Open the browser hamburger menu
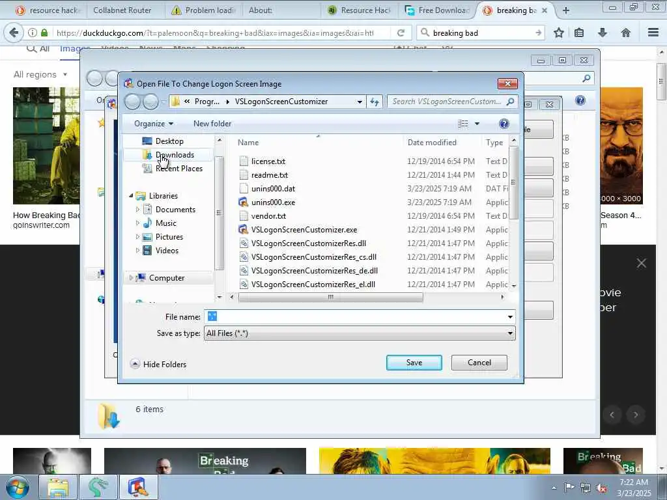 point(653,33)
